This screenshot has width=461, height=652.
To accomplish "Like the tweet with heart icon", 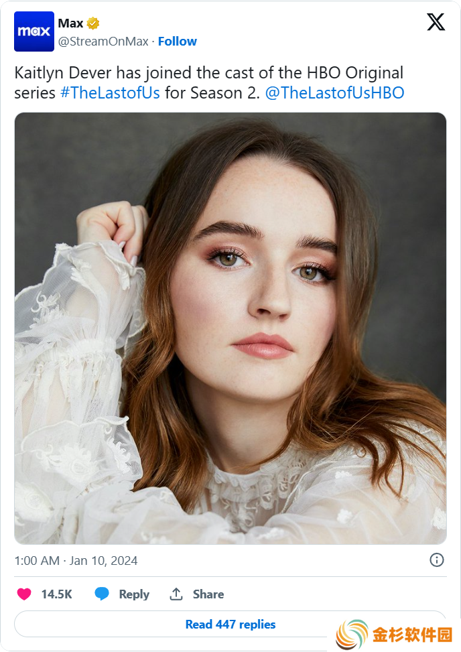I will click(x=24, y=594).
